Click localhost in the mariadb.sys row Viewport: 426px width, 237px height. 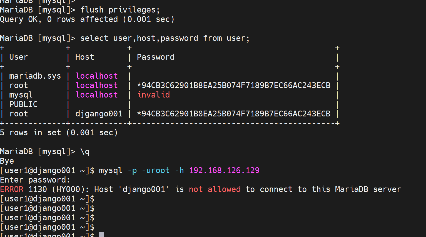(96, 76)
